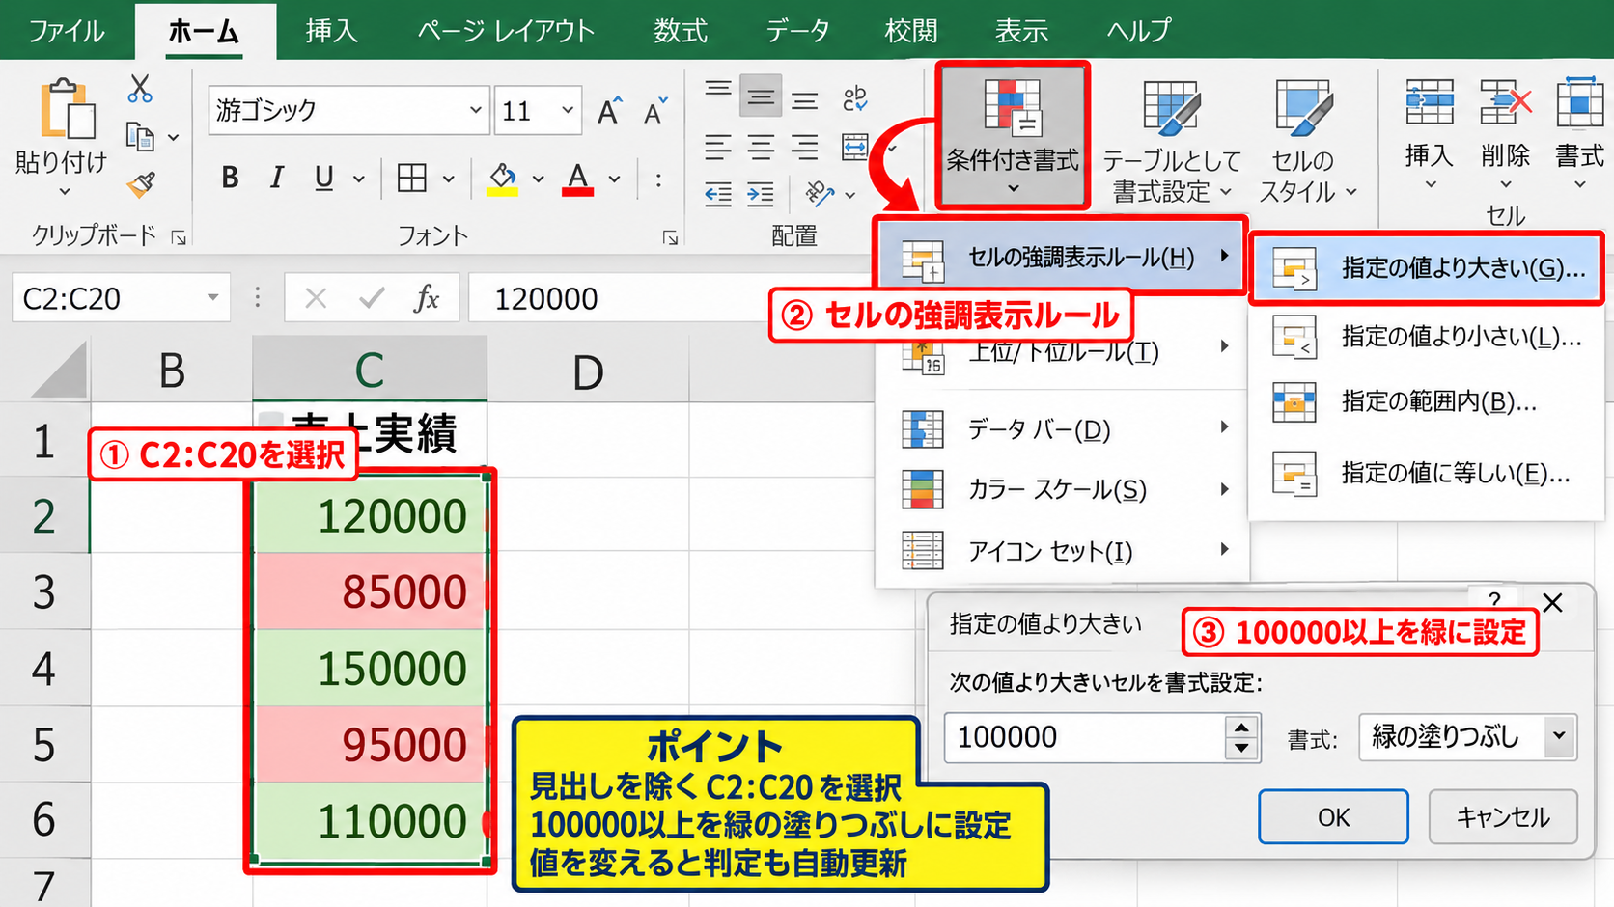Open the 書式 dropdown 緑の塗りつぶし

pyautogui.click(x=1467, y=737)
